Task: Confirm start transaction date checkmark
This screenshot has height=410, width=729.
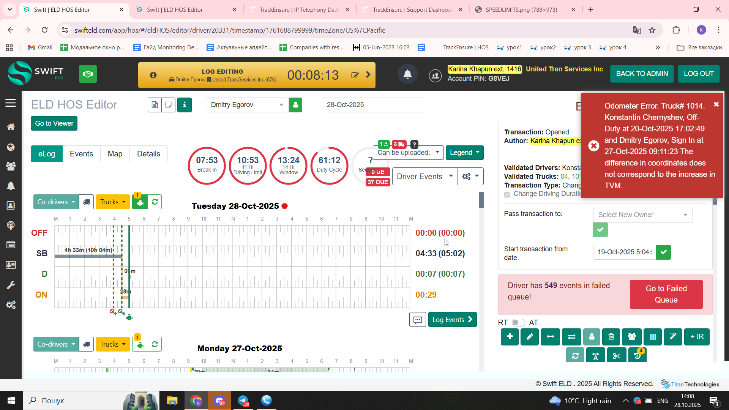Action: pyautogui.click(x=663, y=252)
